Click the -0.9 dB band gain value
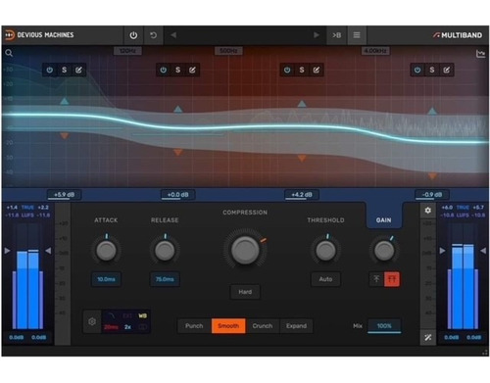The width and height of the screenshot is (490, 383). click(432, 195)
